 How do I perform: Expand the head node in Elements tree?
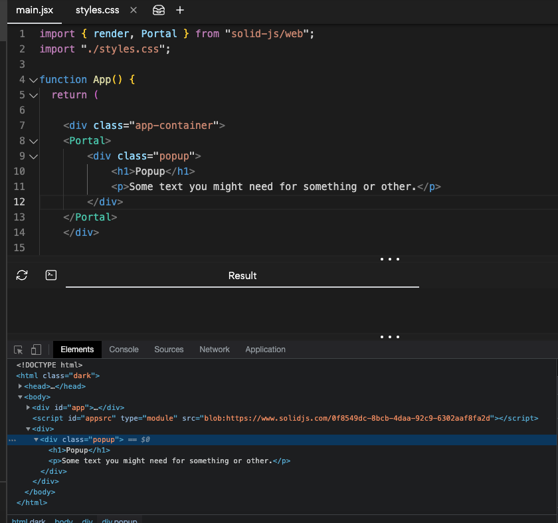(x=21, y=386)
